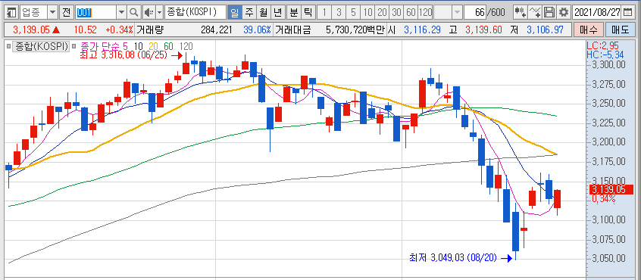Click the add line indicator icon
This screenshot has height=280, width=641.
click(535, 12)
